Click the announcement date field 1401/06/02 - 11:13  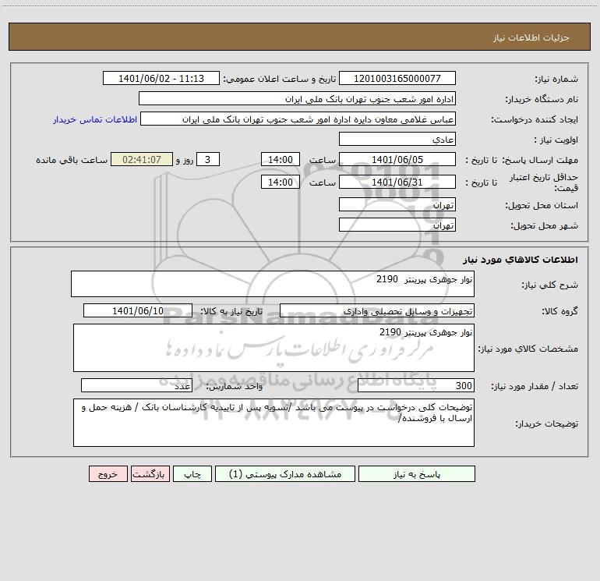click(x=161, y=78)
